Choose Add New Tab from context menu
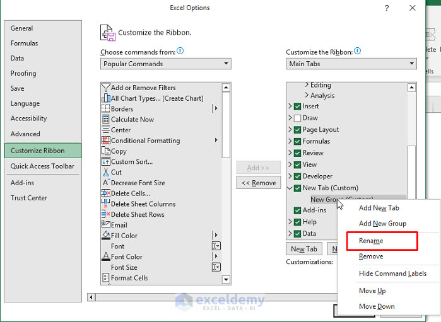The width and height of the screenshot is (441, 322). [379, 208]
